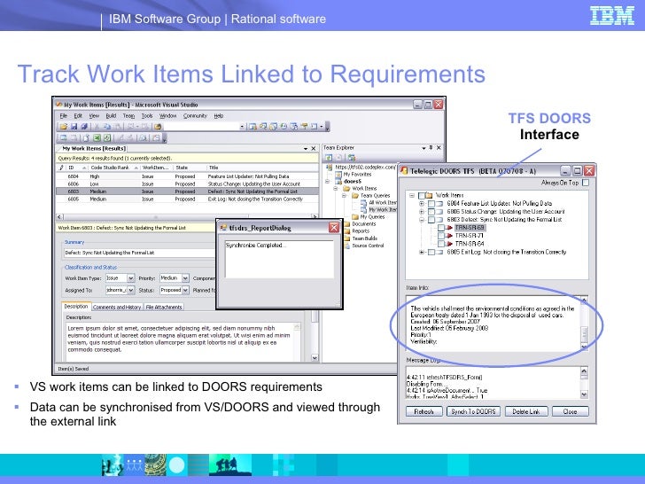Close the My Work Items results tab
The width and height of the screenshot is (645, 484).
313,149
